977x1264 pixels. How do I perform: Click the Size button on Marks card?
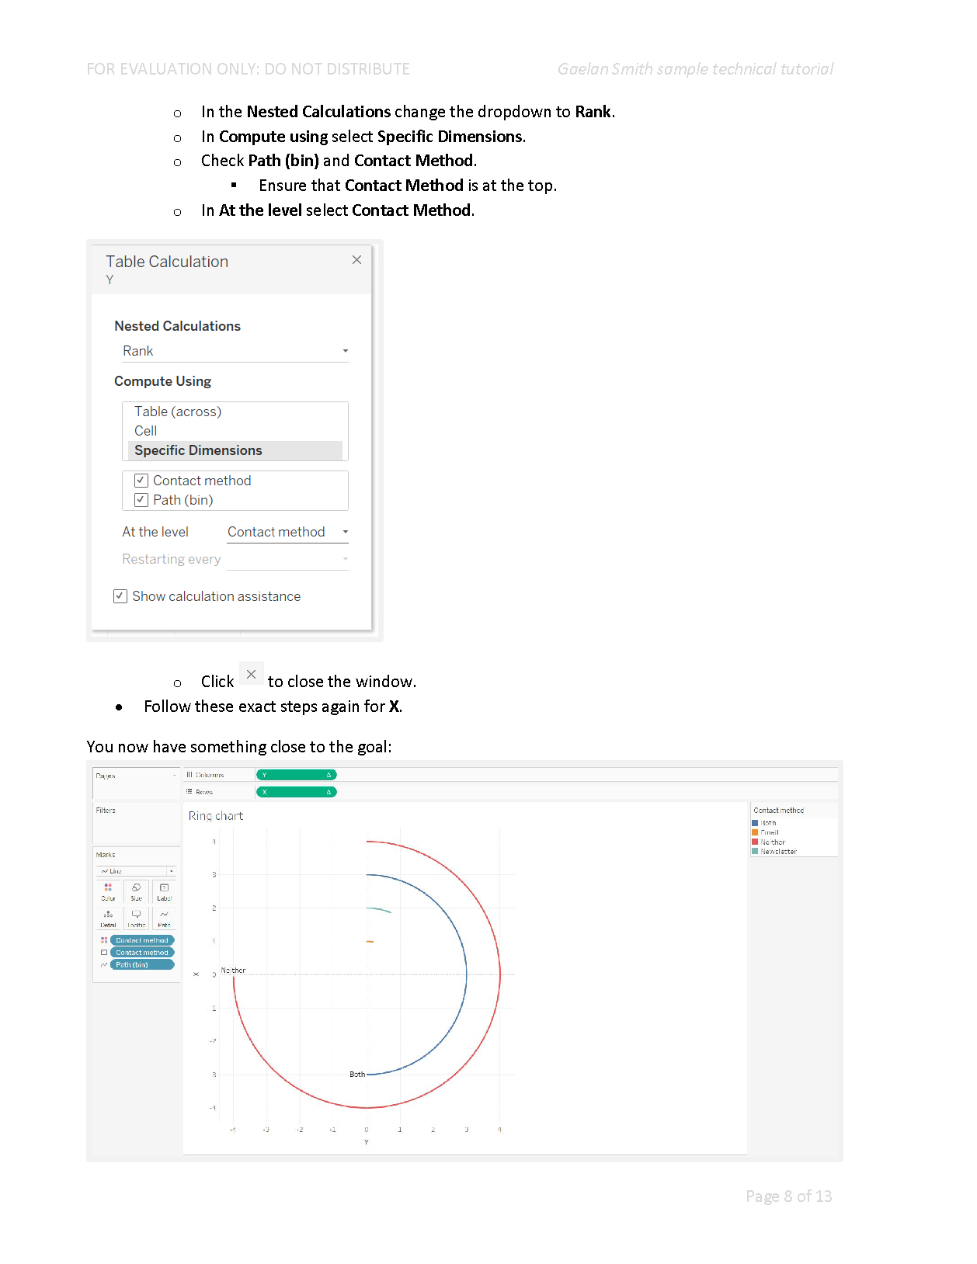[136, 891]
